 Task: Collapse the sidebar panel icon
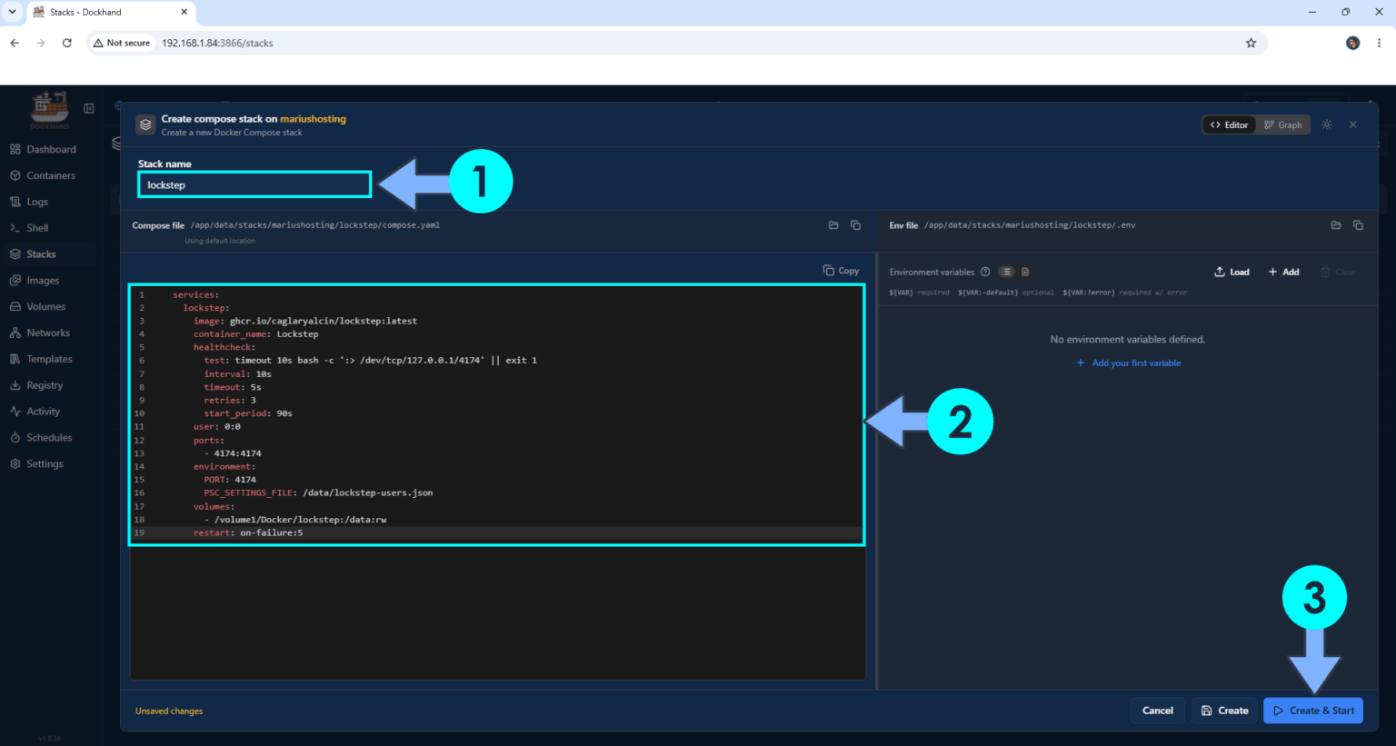pos(89,108)
